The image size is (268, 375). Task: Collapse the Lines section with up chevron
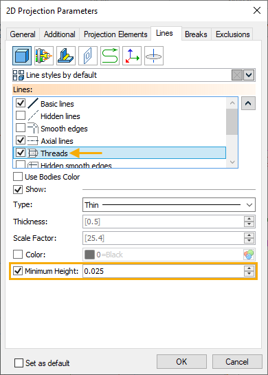(x=248, y=103)
